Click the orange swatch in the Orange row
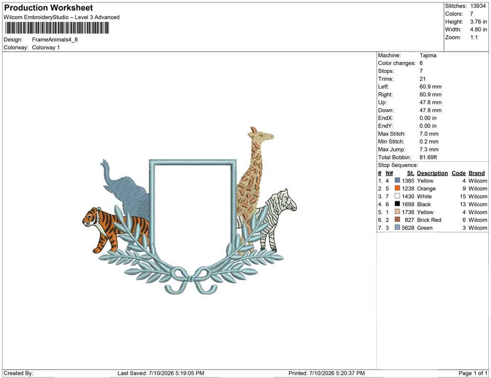The image size is (491, 378). (397, 188)
